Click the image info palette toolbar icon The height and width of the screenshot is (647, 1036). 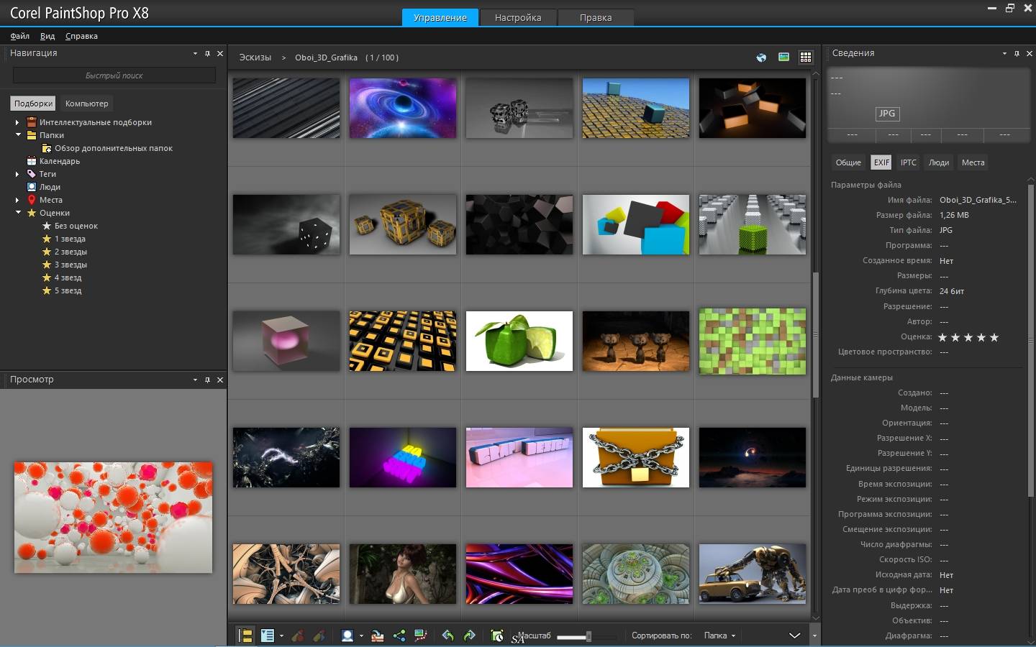click(x=268, y=635)
